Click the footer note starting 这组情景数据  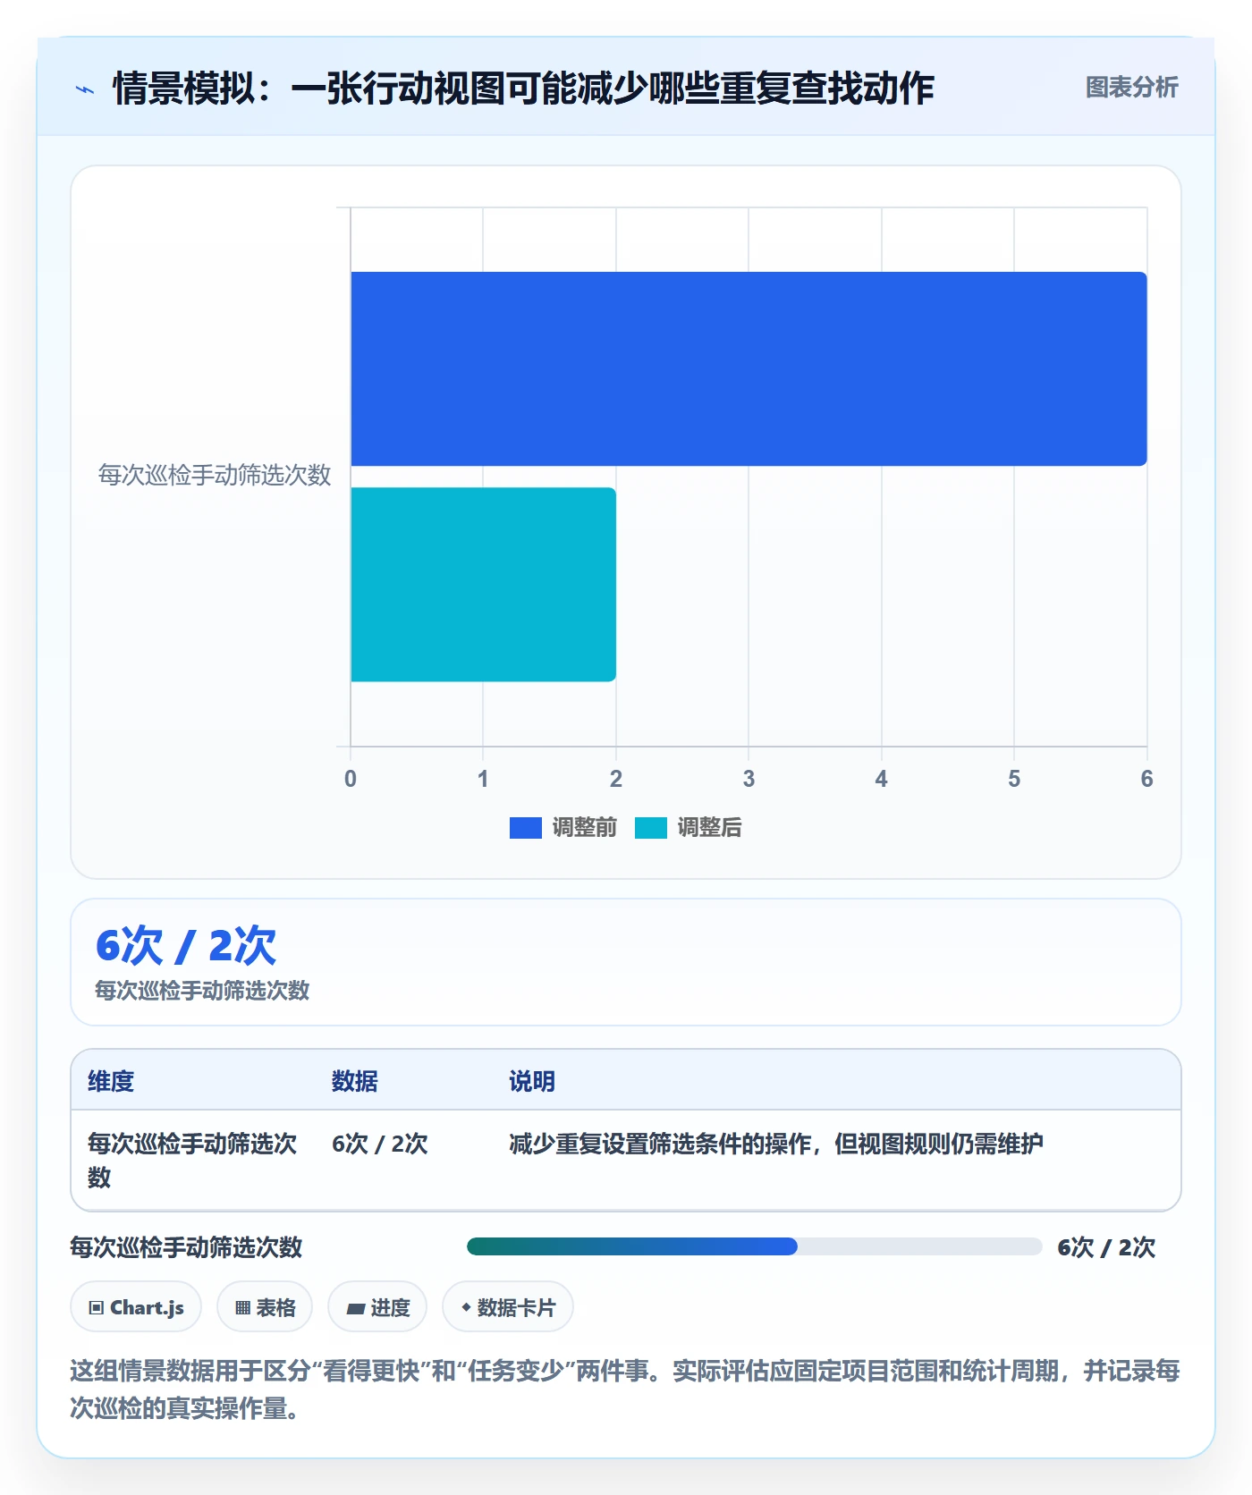coord(625,1389)
